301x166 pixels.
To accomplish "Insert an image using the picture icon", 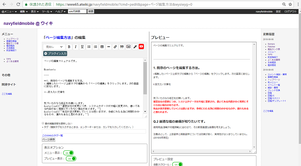I will [x=128, y=47].
